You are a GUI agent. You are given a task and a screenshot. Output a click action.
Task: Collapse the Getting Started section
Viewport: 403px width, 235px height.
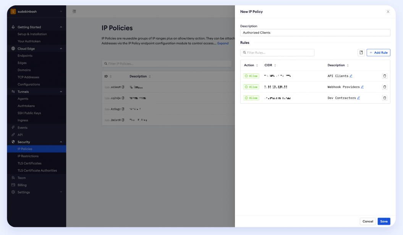(61, 27)
